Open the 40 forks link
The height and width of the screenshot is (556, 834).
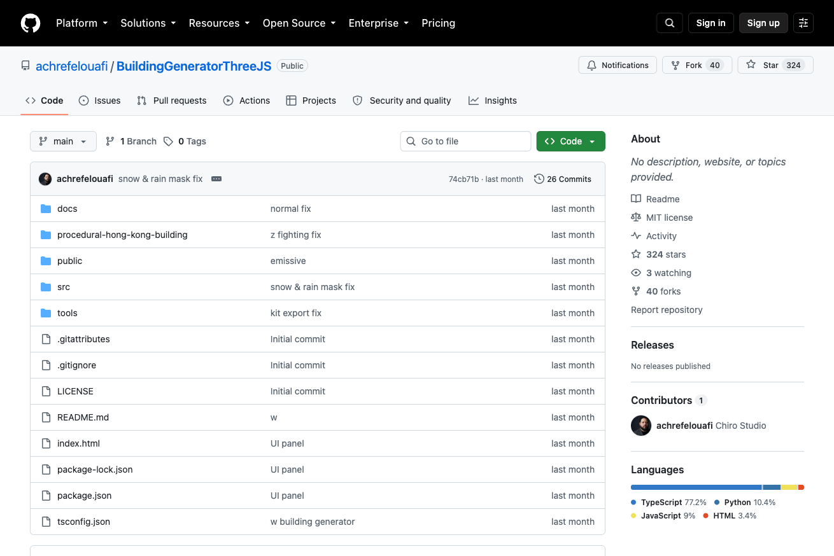click(x=663, y=291)
